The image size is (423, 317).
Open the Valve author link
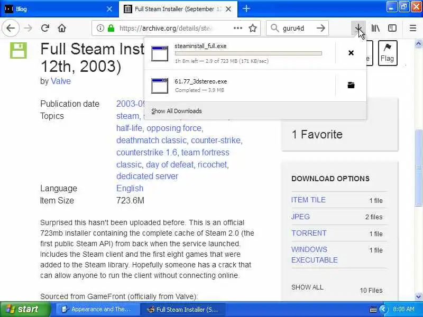(61, 81)
